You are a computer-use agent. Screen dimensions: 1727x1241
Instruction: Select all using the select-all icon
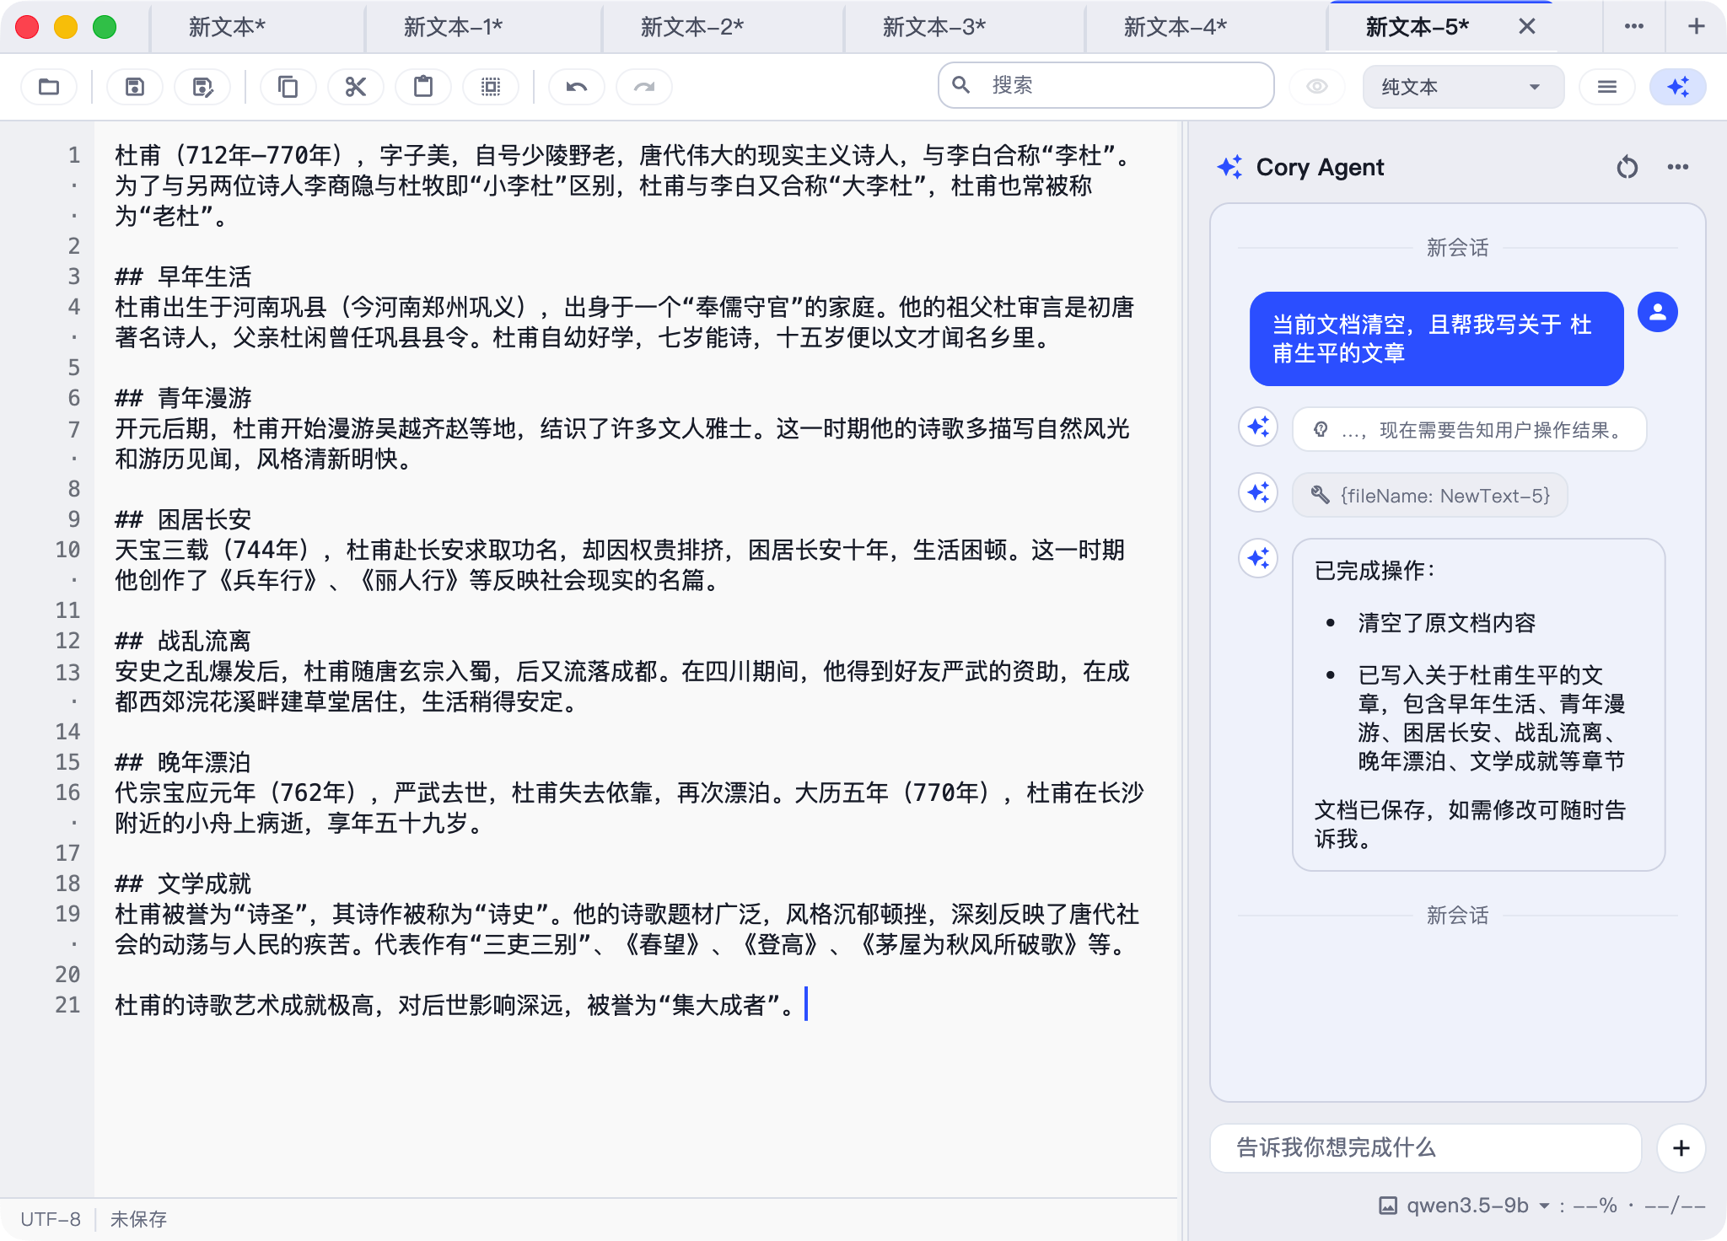tap(492, 86)
